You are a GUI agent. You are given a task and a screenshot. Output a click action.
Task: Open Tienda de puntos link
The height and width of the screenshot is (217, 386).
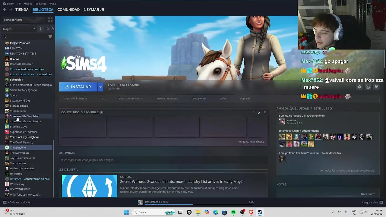click(167, 99)
